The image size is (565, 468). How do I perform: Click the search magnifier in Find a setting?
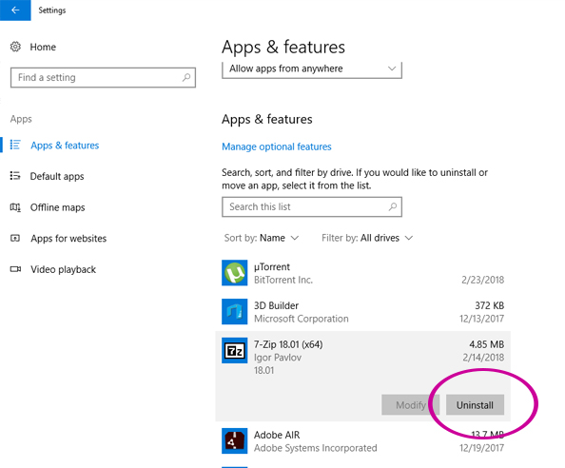(x=186, y=77)
